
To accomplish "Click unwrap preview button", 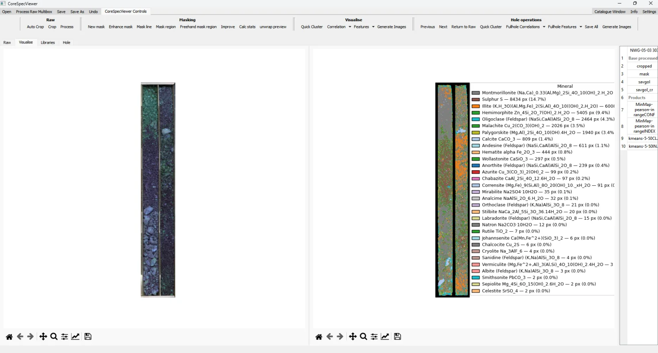I will point(273,27).
